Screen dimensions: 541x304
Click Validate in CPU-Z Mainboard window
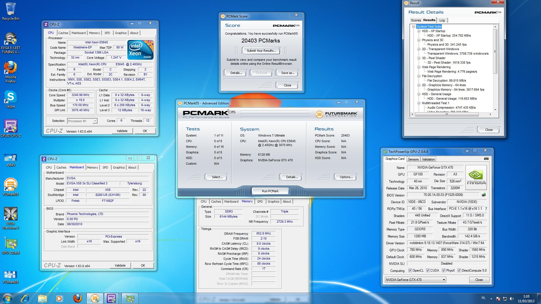coord(120,265)
